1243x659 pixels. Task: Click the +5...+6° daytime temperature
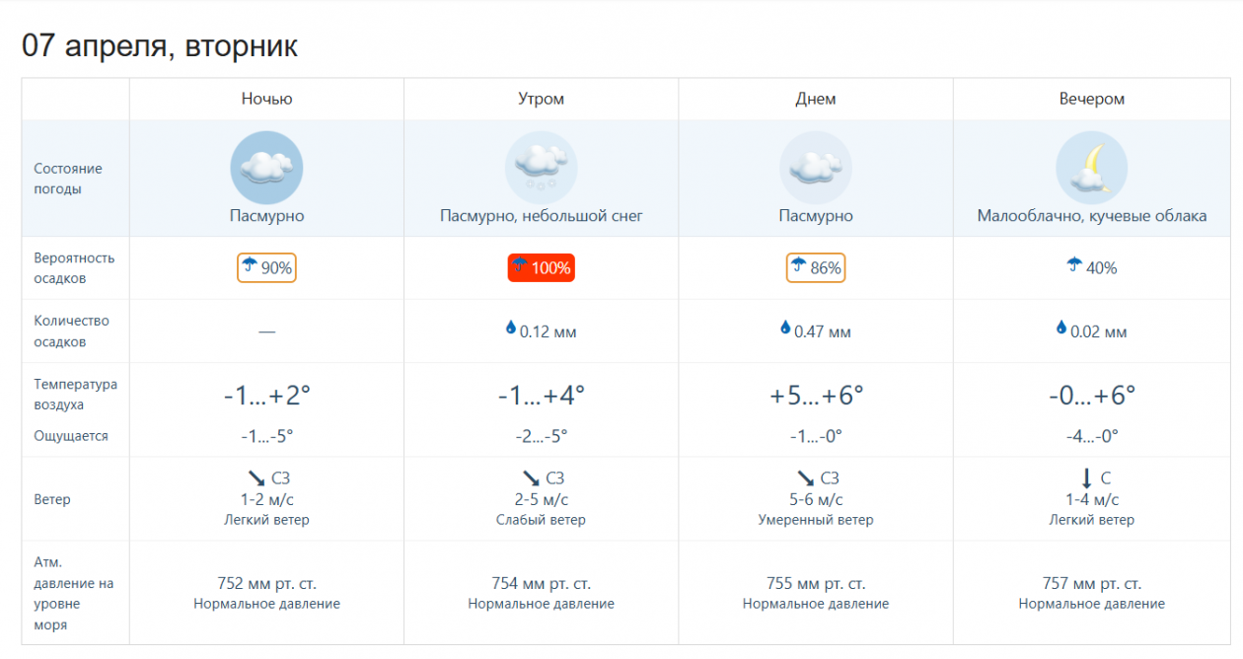tap(816, 396)
